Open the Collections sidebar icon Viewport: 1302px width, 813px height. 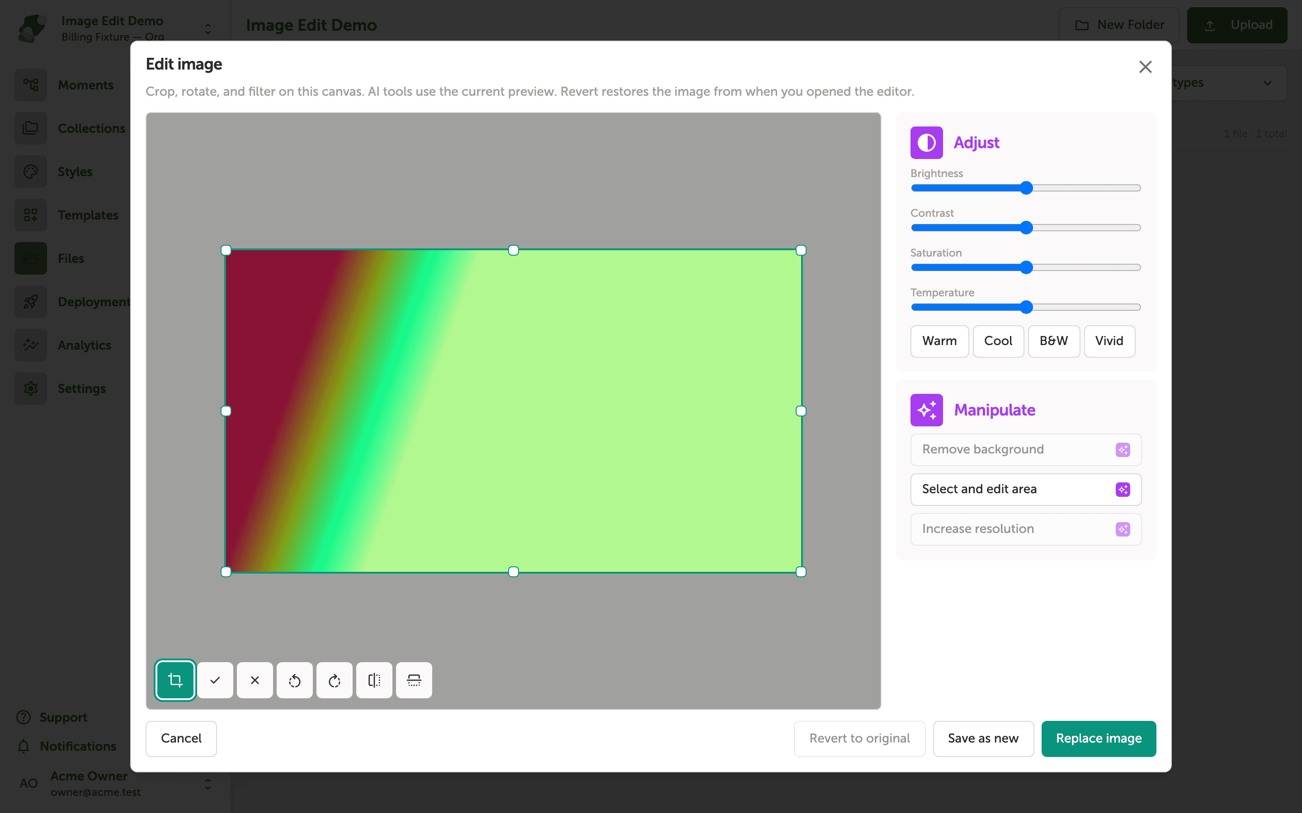(31, 128)
